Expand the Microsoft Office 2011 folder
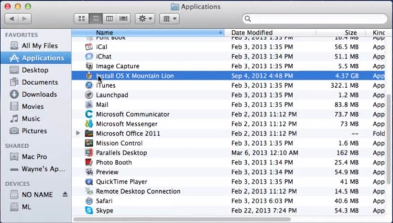Viewport: 393px width, 223px height. (78, 133)
